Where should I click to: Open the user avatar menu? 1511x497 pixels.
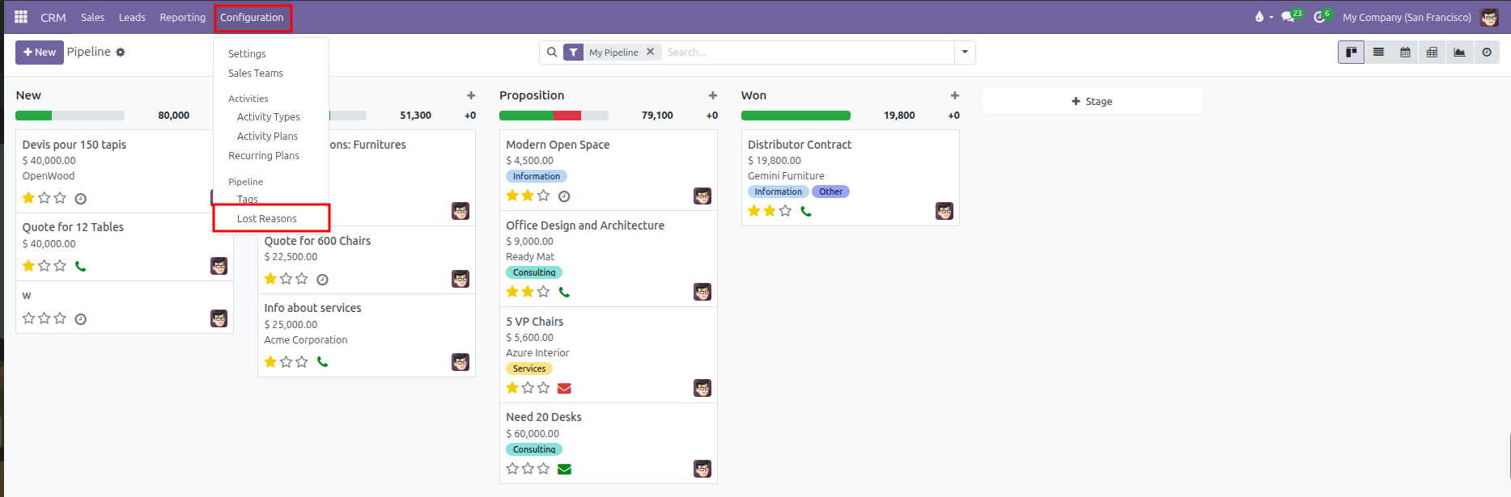pos(1489,17)
